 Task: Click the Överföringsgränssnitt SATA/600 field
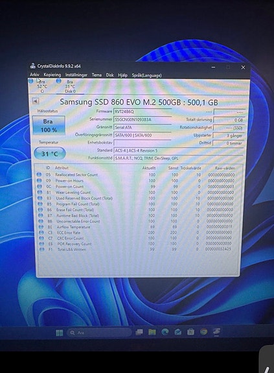(x=143, y=135)
